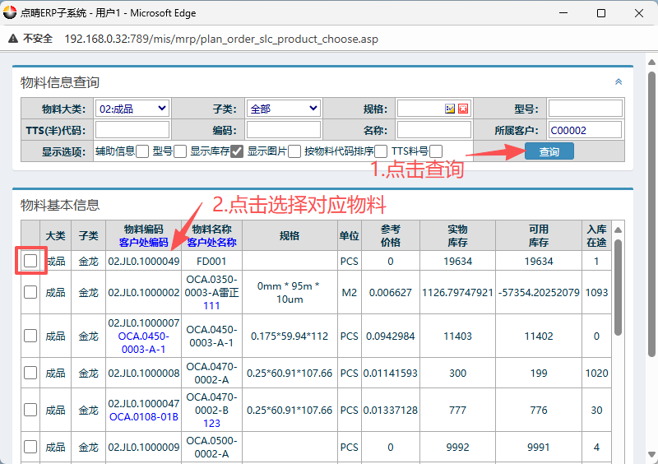Click the table's vertical scrollbar
Image resolution: width=658 pixels, height=464 pixels.
pos(618,288)
